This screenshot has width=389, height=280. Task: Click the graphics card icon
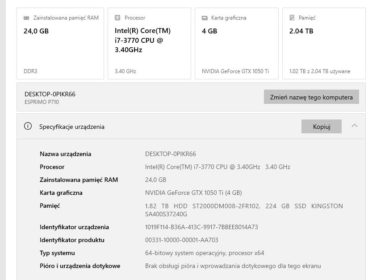click(205, 18)
